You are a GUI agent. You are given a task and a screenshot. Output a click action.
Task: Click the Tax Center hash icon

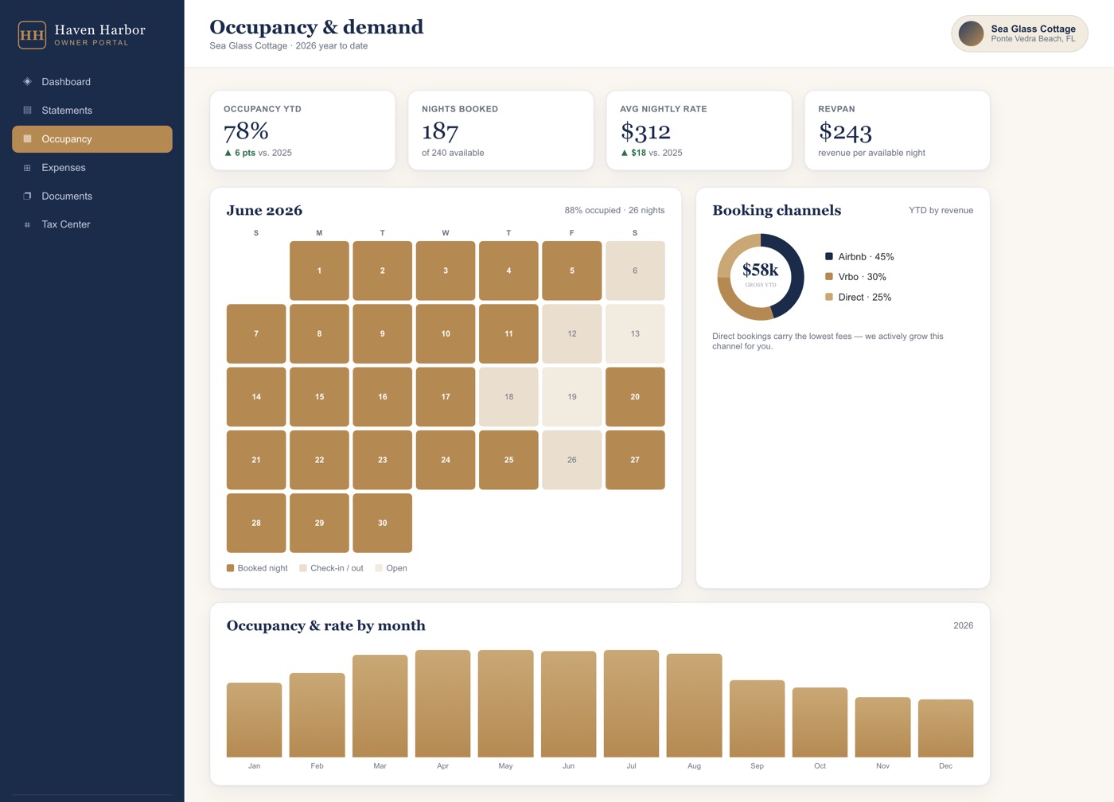click(27, 224)
